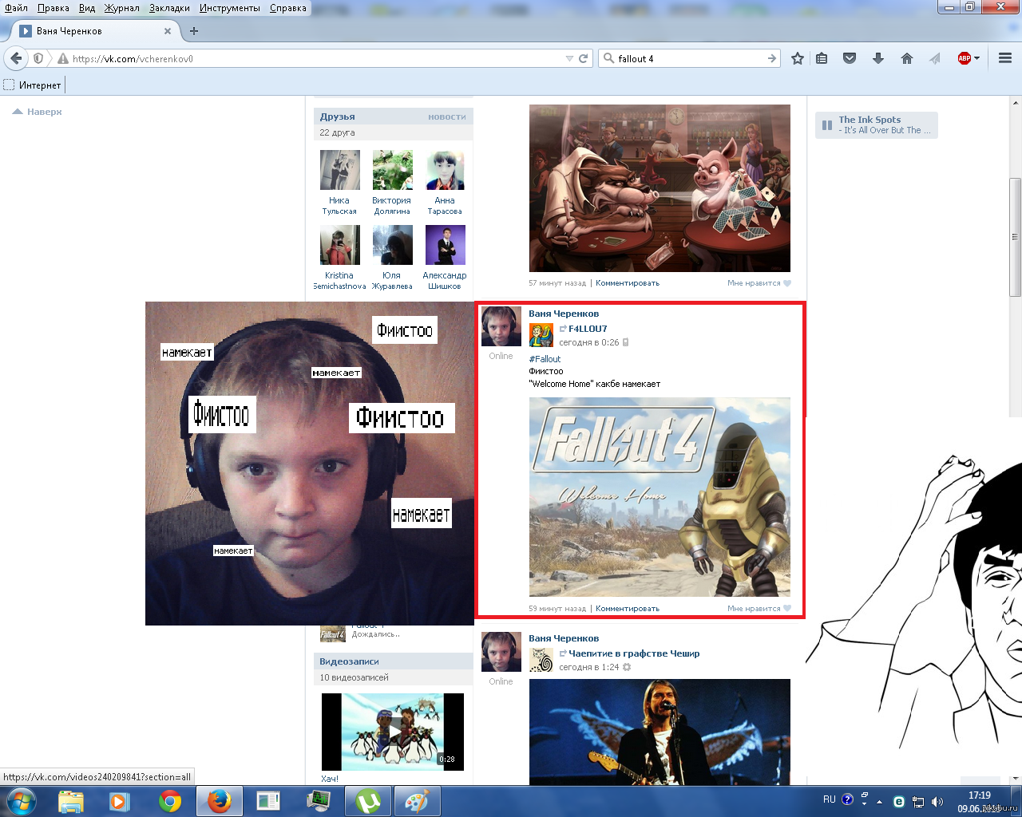Open the Справка menu
The height and width of the screenshot is (817, 1022).
point(288,8)
